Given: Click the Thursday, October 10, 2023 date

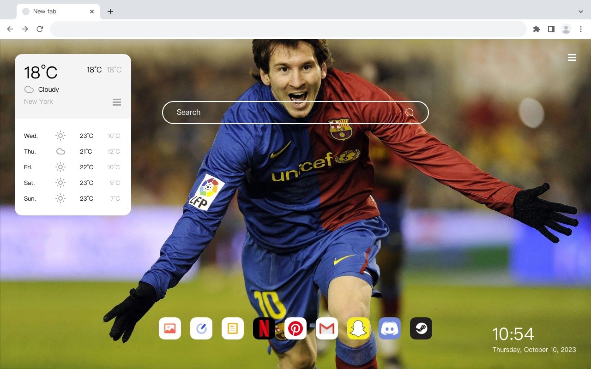Looking at the screenshot, I should 534,350.
